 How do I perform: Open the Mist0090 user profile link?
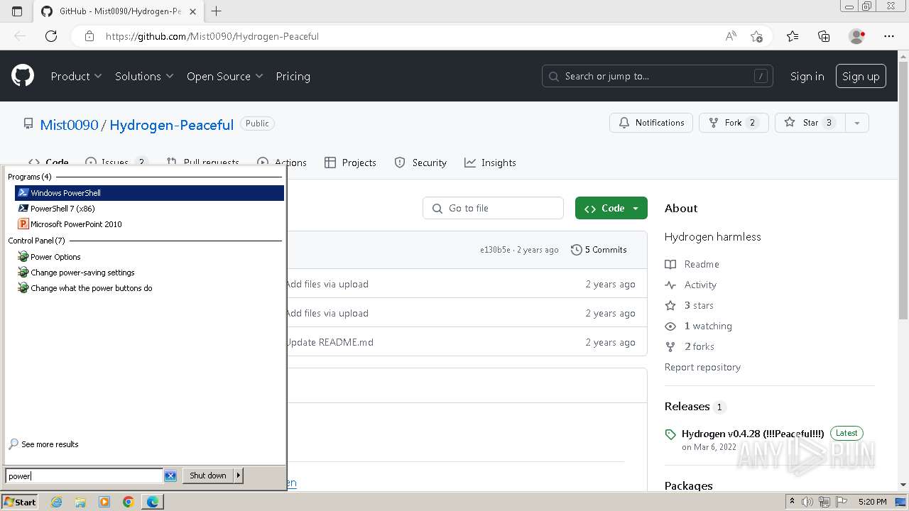(69, 125)
